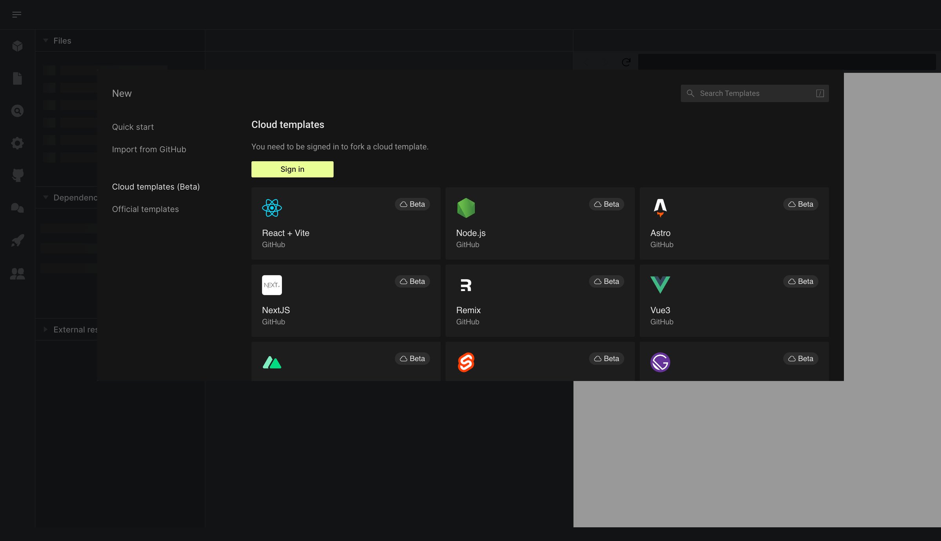
Task: Open the search icon in sidebar
Action: click(x=17, y=111)
